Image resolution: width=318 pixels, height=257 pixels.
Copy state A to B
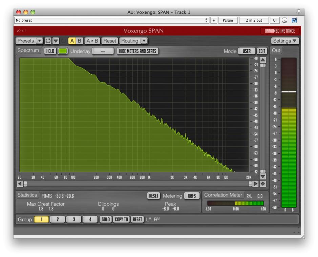point(92,41)
